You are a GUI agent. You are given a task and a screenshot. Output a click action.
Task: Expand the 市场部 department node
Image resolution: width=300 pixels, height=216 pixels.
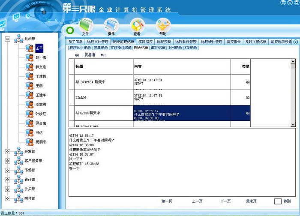point(7,170)
